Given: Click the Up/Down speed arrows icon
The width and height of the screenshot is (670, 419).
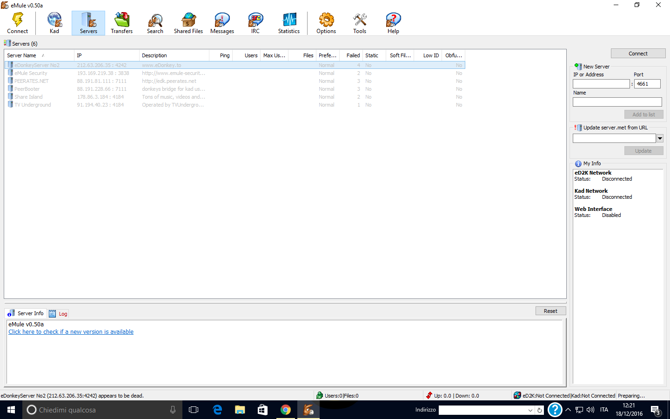Looking at the screenshot, I should click(429, 395).
